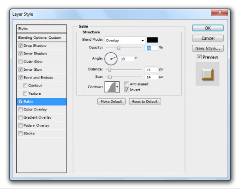Confirm with the OK button
Viewport: 240px width, 189px height.
208,28
